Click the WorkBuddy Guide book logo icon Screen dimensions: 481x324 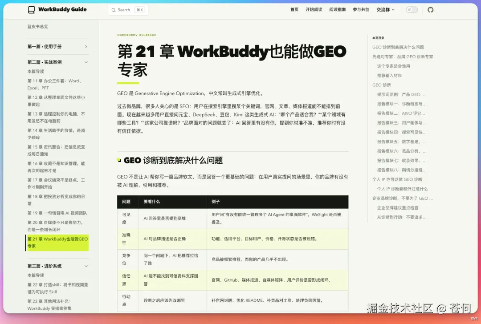pos(31,10)
